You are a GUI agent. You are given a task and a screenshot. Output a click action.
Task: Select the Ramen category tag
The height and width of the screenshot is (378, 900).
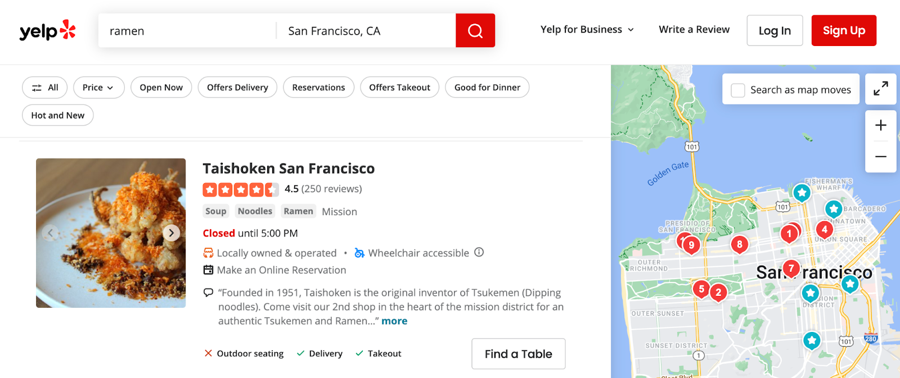[298, 211]
